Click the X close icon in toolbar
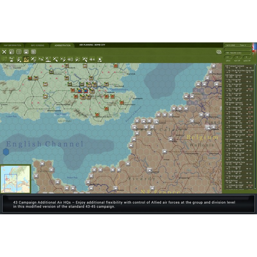The width and height of the screenshot is (257, 257). point(4,52)
